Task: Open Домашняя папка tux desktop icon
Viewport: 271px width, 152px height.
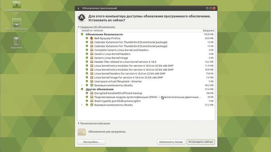Action: (x=17, y=7)
